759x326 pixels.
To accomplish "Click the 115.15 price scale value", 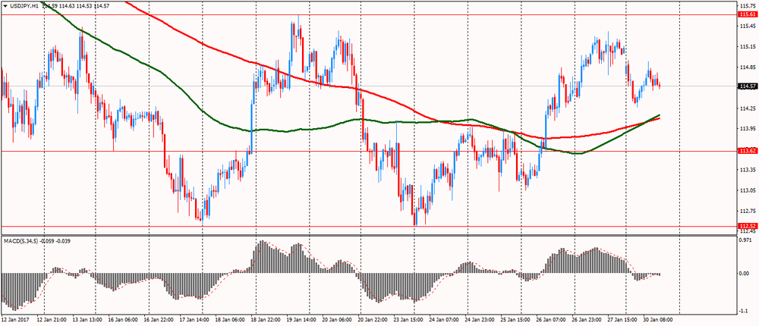I will tap(747, 47).
